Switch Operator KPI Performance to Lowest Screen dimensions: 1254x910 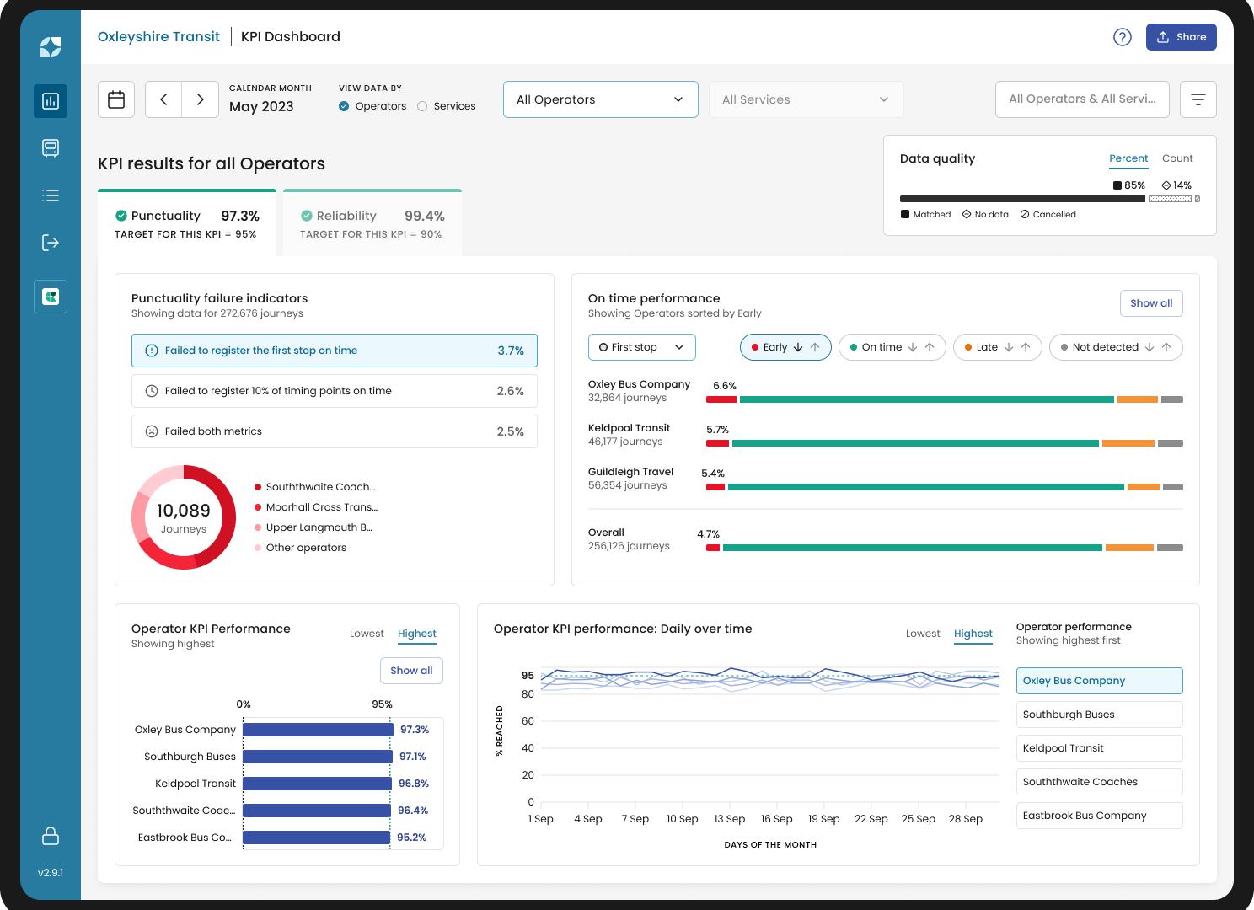367,634
